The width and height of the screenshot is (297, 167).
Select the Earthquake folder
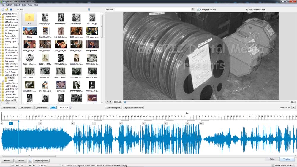pyautogui.click(x=9, y=61)
